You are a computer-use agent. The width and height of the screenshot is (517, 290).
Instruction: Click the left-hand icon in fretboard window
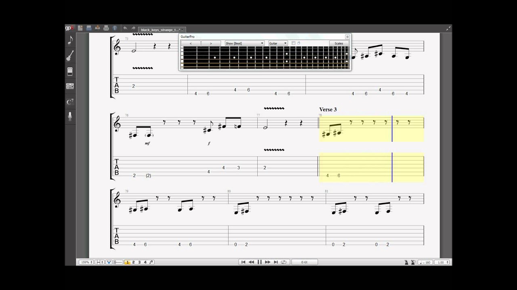tap(299, 43)
